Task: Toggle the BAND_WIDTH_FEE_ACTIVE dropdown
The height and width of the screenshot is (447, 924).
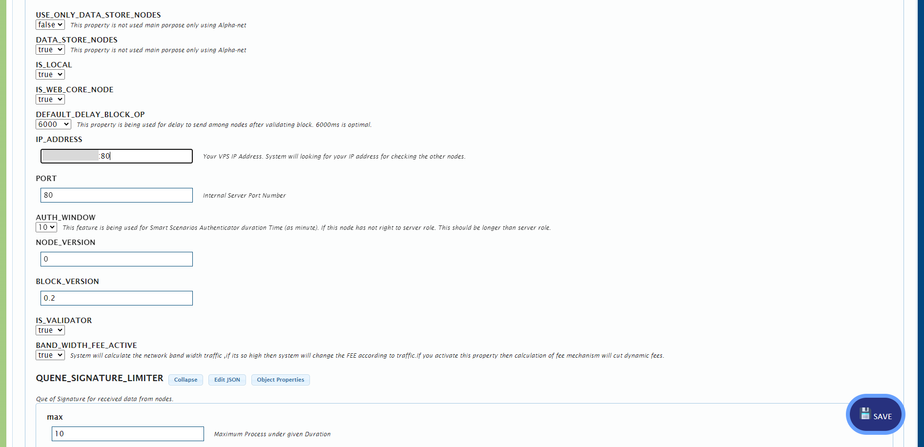Action: pyautogui.click(x=50, y=355)
